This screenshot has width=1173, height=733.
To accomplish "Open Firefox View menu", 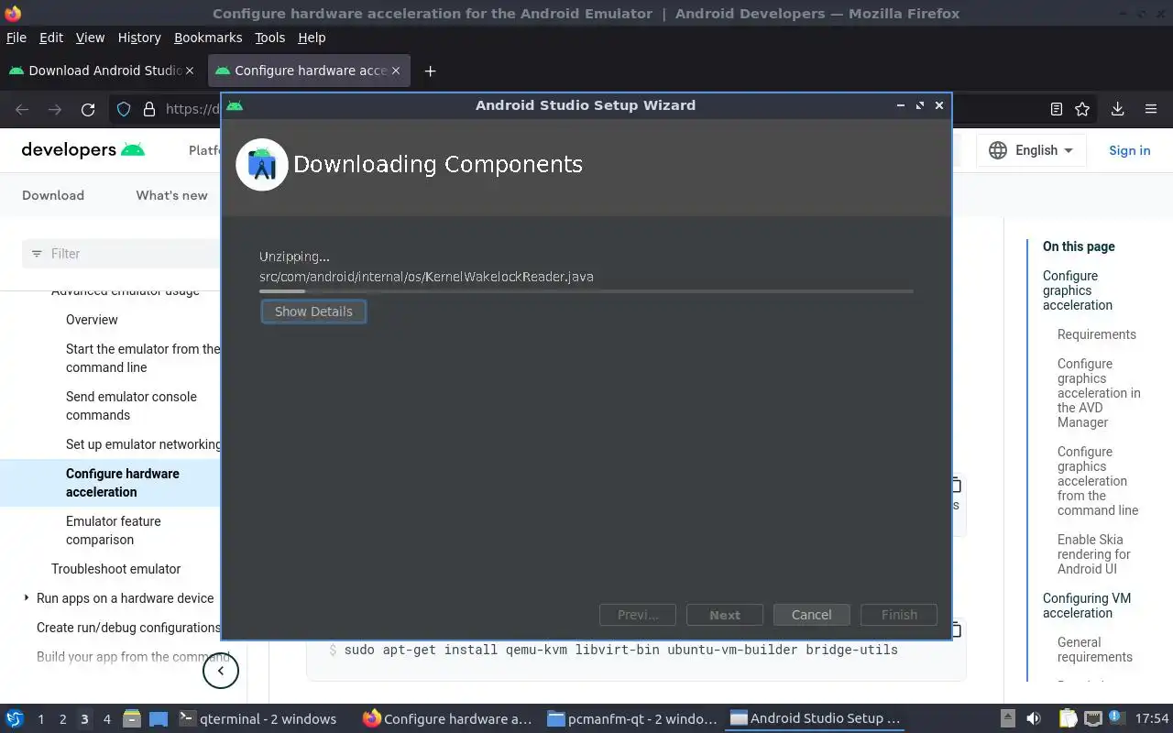I will tap(90, 38).
